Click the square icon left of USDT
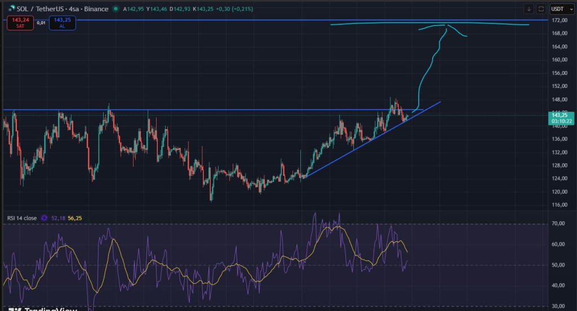The image size is (577, 311). pos(542,8)
